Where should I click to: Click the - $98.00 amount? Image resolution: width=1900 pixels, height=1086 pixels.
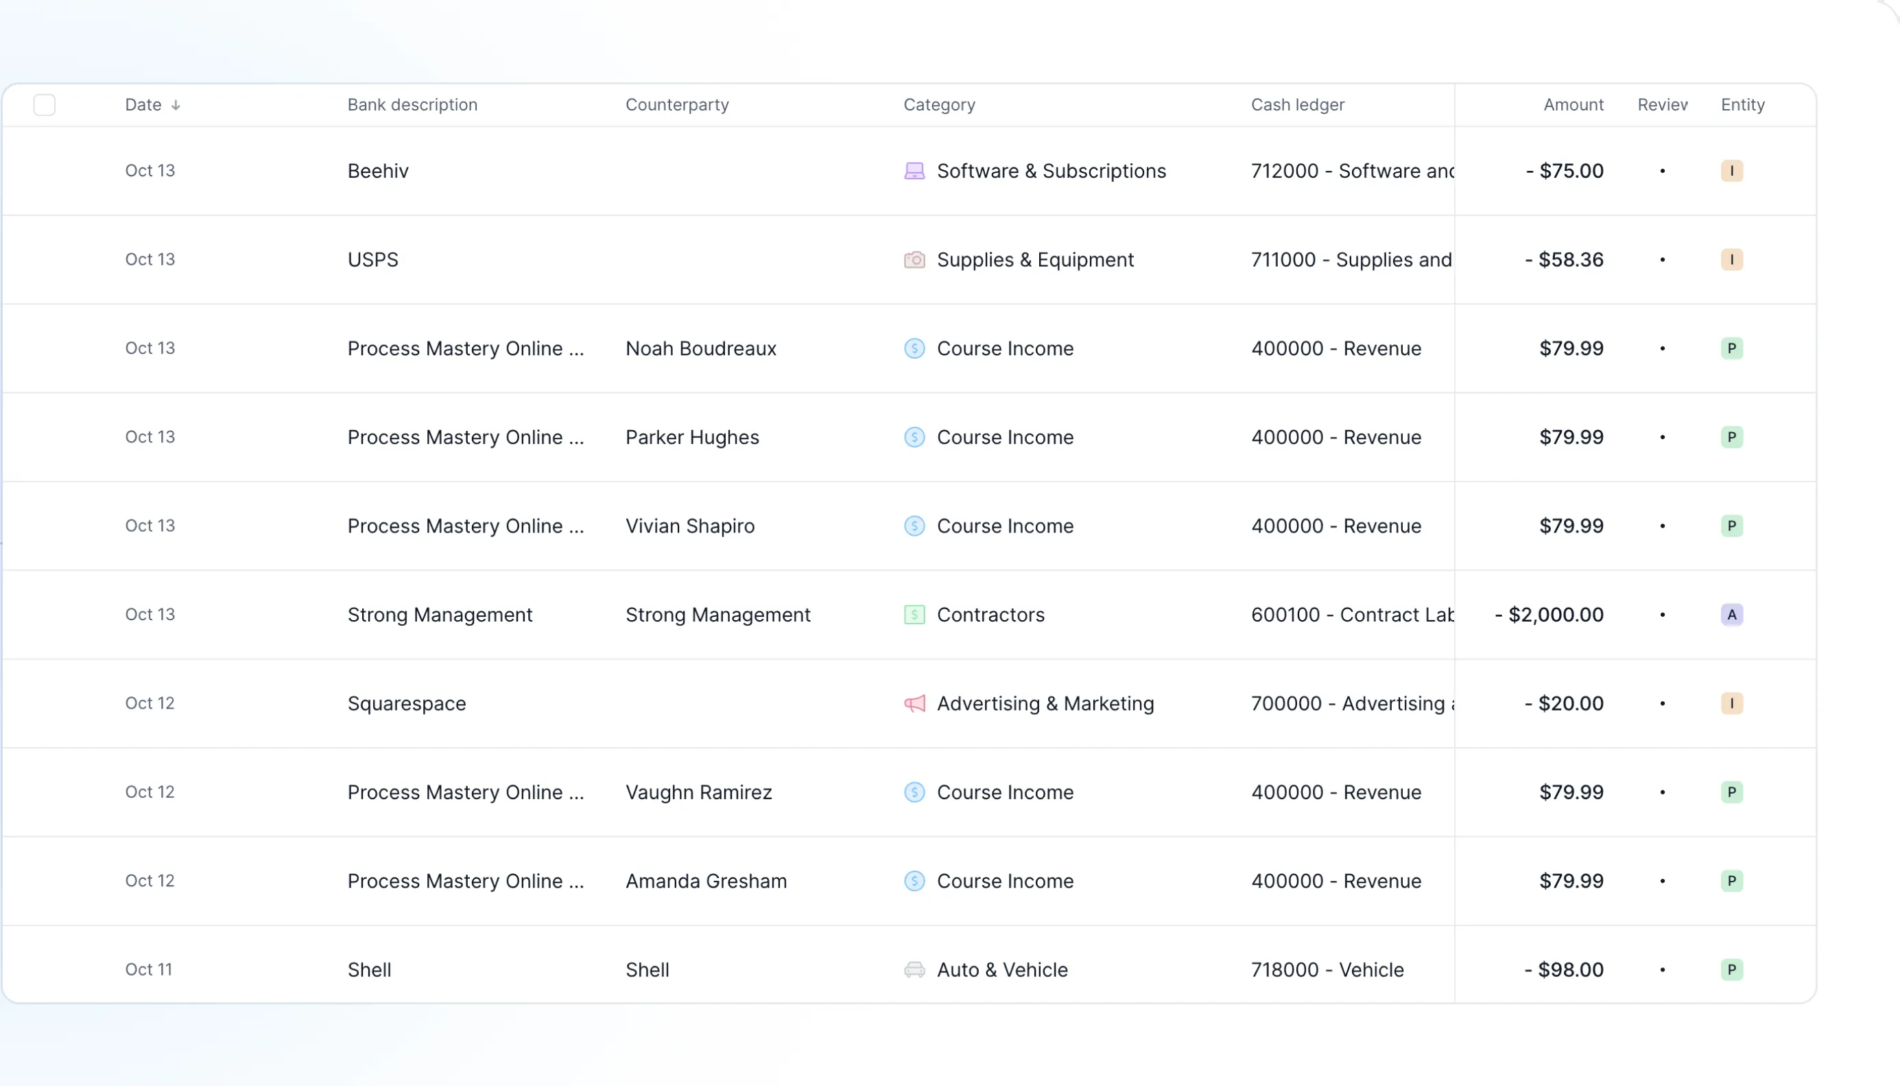(1564, 969)
